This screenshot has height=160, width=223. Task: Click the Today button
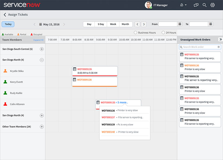(x=8, y=24)
